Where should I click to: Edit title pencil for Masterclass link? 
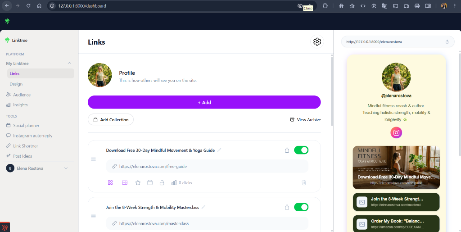point(203,207)
